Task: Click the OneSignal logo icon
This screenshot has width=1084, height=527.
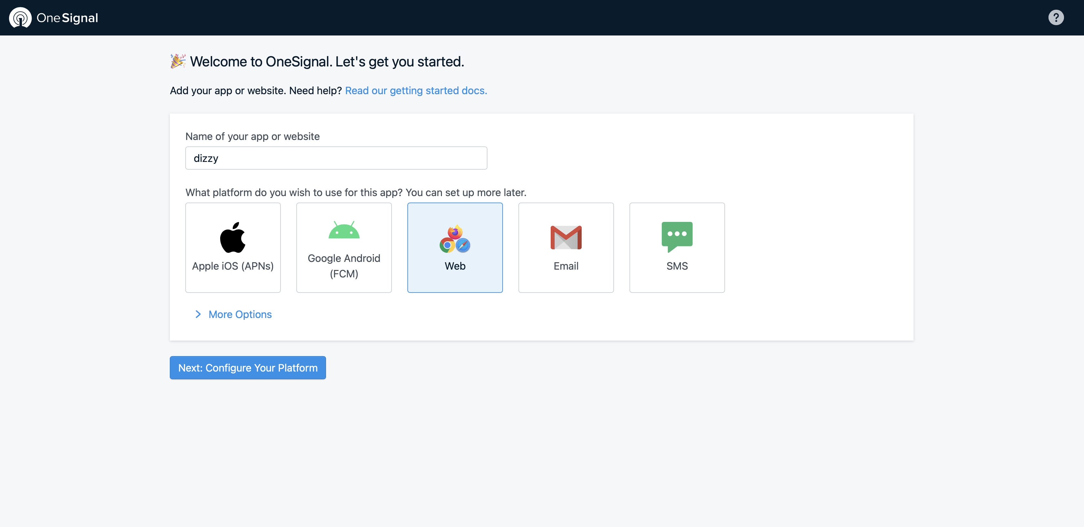Action: point(20,18)
